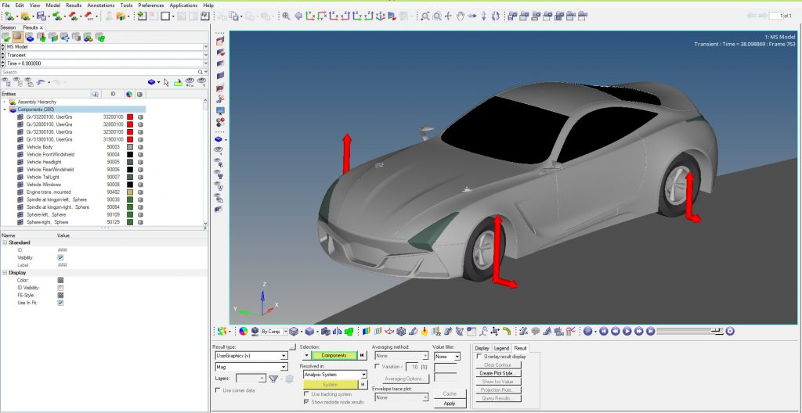Expand the Assembly Hierarchy tree node

pyautogui.click(x=4, y=102)
